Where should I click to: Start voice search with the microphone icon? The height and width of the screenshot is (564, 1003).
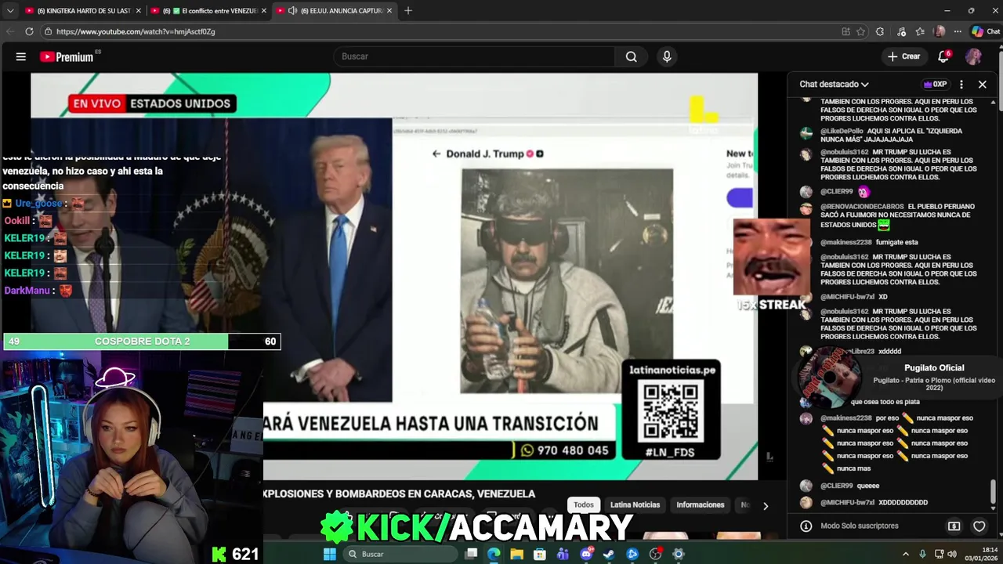(667, 56)
